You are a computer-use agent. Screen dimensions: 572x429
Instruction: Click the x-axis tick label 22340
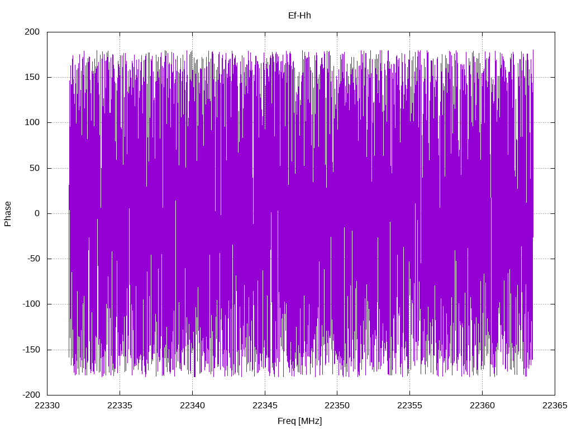[x=192, y=406]
